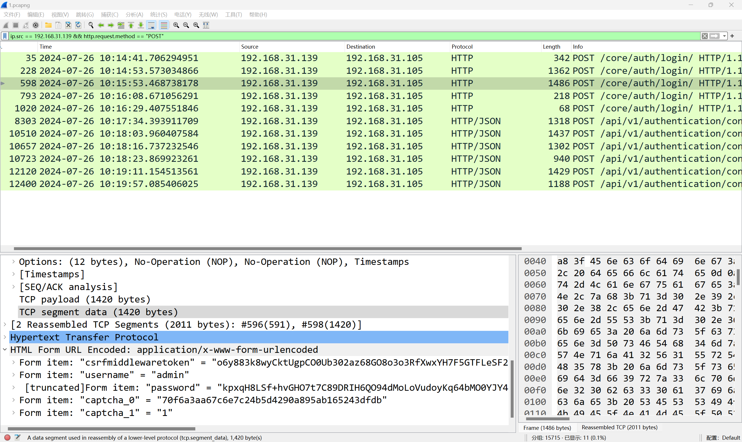Image resolution: width=742 pixels, height=442 pixels.
Task: Click the packet list horizontal scrollbar
Action: [x=268, y=248]
